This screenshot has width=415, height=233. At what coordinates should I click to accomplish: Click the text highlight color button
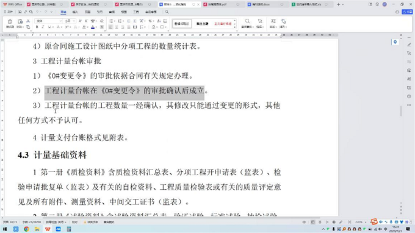pyautogui.click(x=84, y=27)
